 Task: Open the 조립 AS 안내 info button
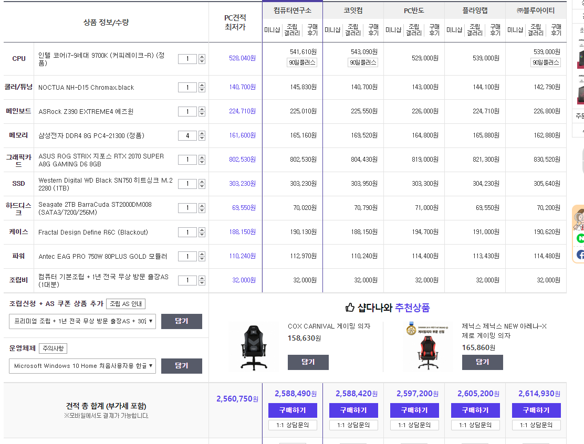click(x=126, y=304)
